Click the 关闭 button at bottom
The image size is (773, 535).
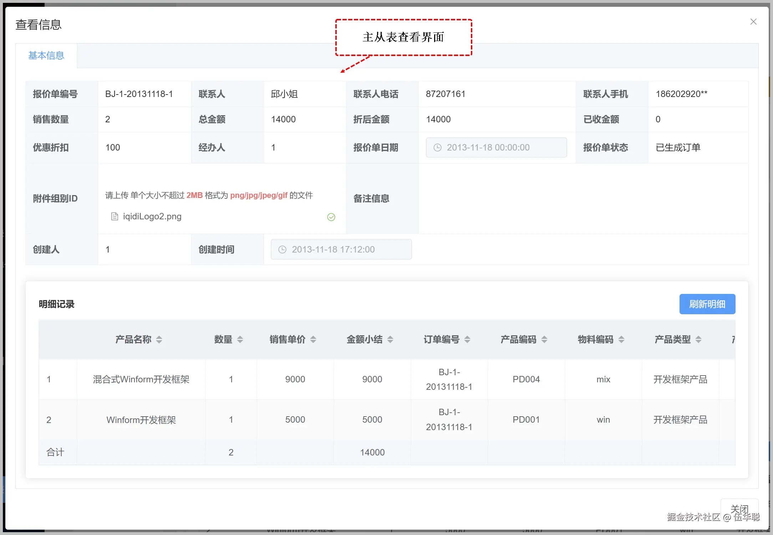point(739,508)
